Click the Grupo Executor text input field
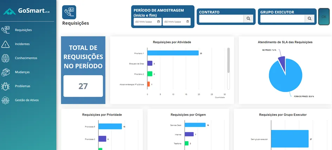The width and height of the screenshot is (332, 150). click(x=282, y=19)
